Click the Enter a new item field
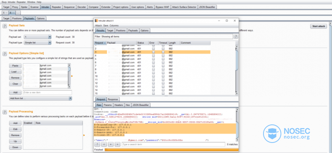 point(47,92)
